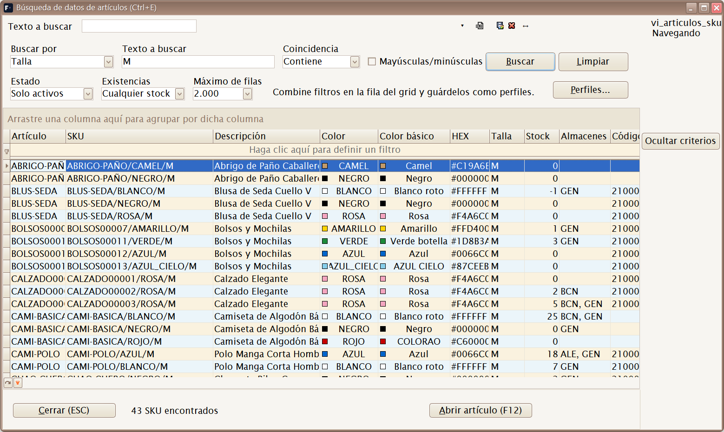Click HEX value #C19A6B in selected row
The width and height of the screenshot is (724, 432).
click(470, 166)
